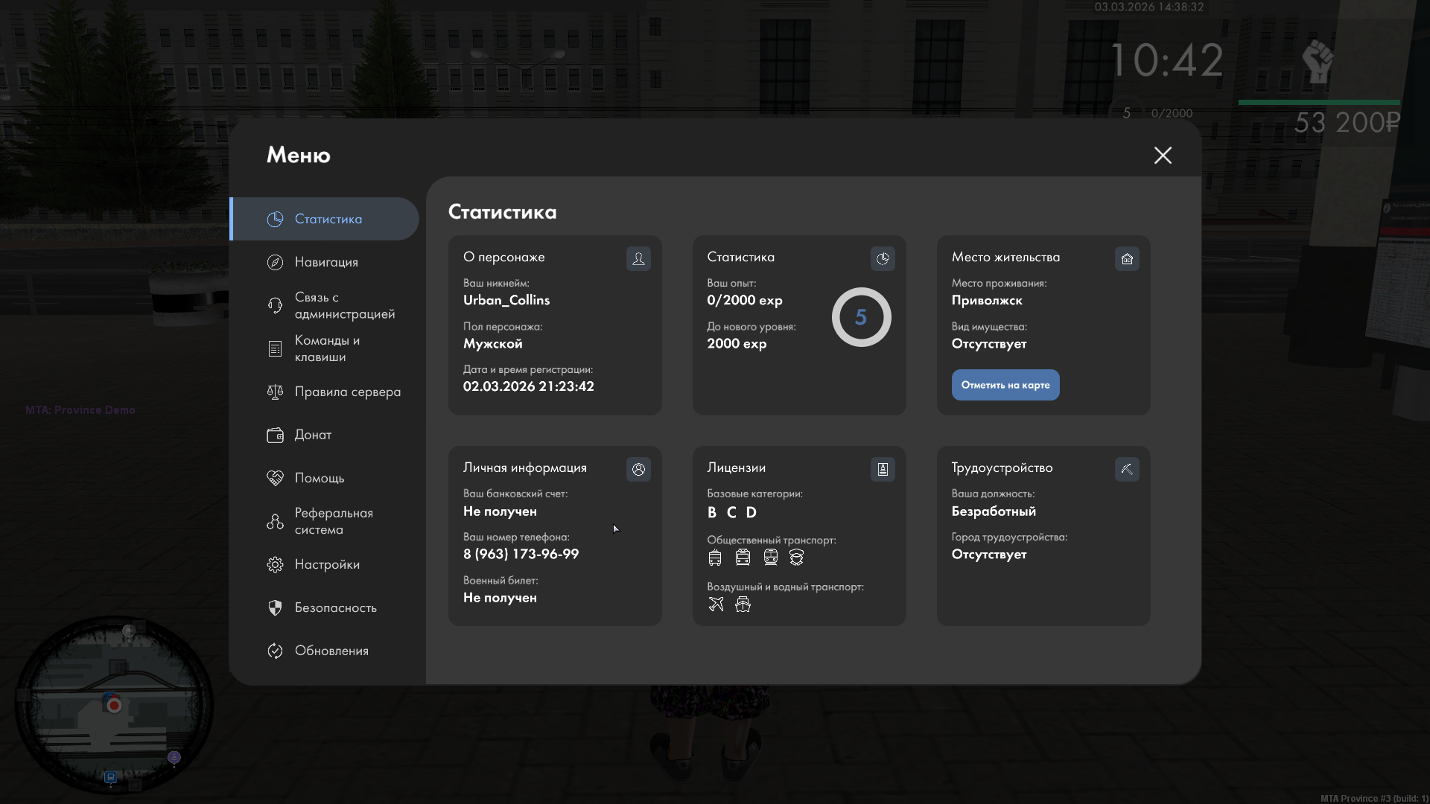Click the airplane license icon

point(716,604)
